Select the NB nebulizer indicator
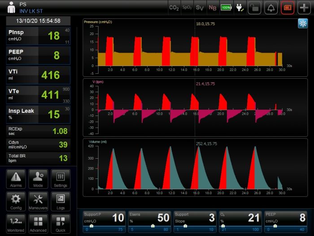Viewport: 314px width, 236px height. [213, 8]
